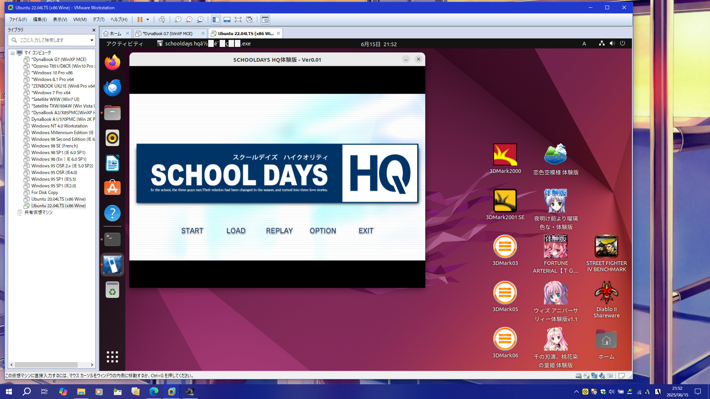
Task: Click the VMware send Ctrl+Alt+Del icon
Action: 162,20
